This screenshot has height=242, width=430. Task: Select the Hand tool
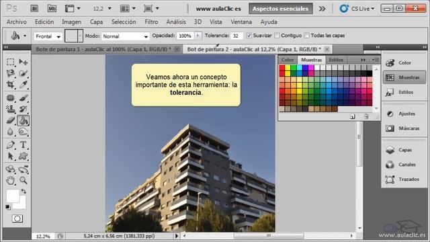coord(11,180)
